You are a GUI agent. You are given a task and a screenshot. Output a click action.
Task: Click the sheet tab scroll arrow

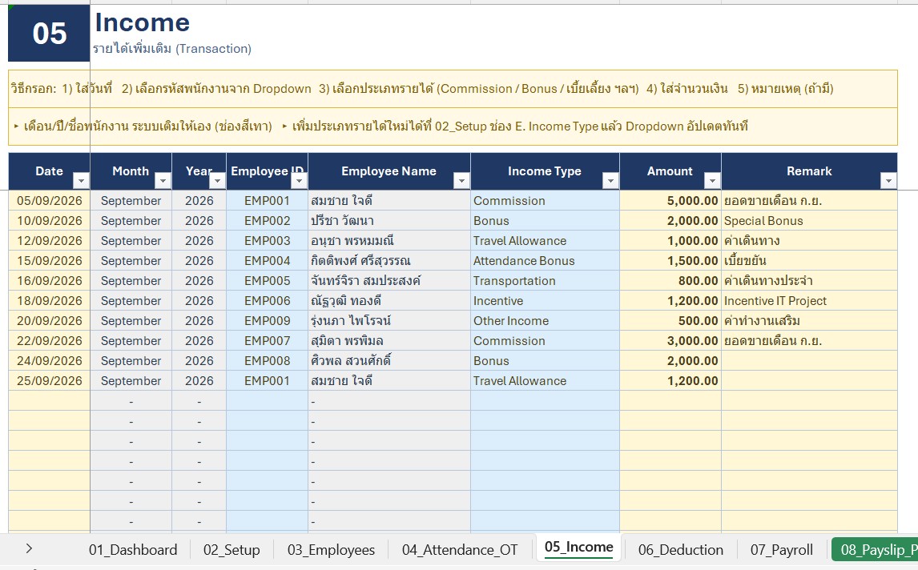pos(29,549)
